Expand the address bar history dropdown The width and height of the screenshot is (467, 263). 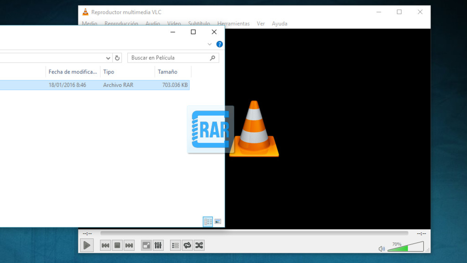[109, 58]
